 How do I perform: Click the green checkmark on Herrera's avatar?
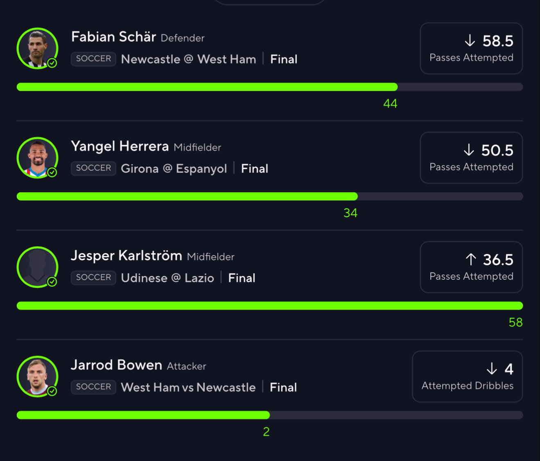[52, 172]
